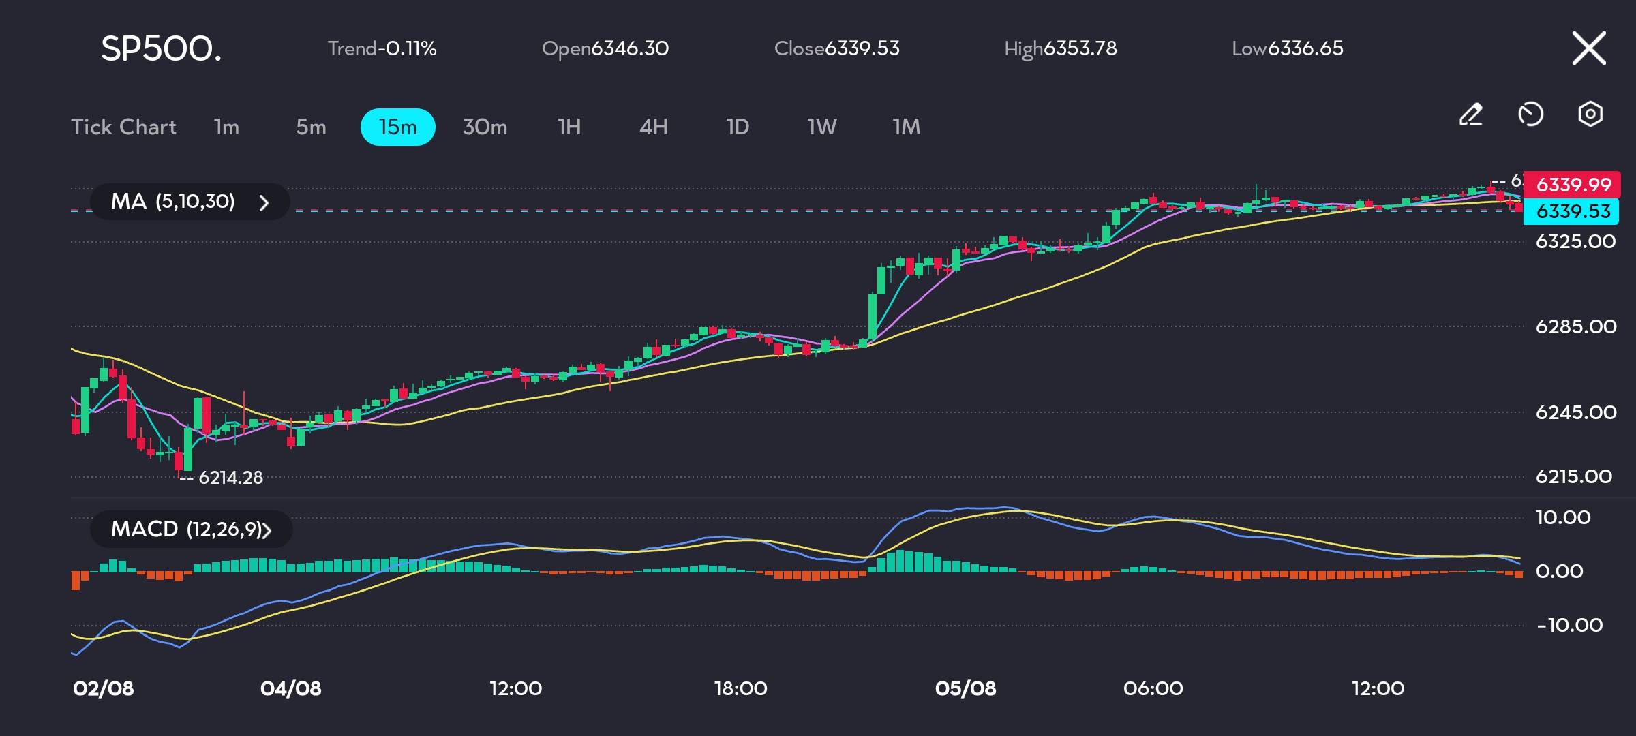Viewport: 1636px width, 736px height.
Task: Choose the 1D timeframe
Action: click(738, 127)
